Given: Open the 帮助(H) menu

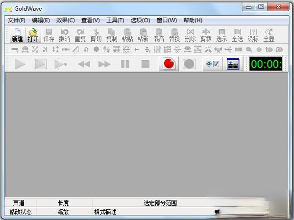Looking at the screenshot, I should click(x=193, y=20).
